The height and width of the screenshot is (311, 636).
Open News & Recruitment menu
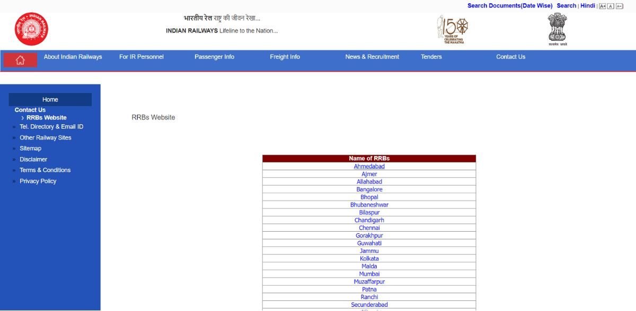click(372, 57)
